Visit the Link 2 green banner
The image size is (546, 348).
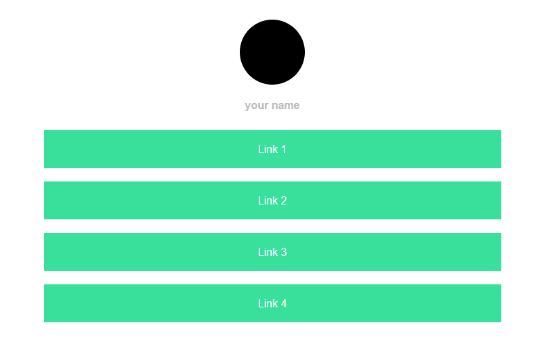coord(272,200)
